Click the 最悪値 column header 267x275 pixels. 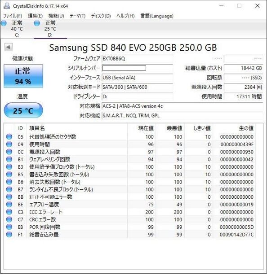tap(170, 128)
